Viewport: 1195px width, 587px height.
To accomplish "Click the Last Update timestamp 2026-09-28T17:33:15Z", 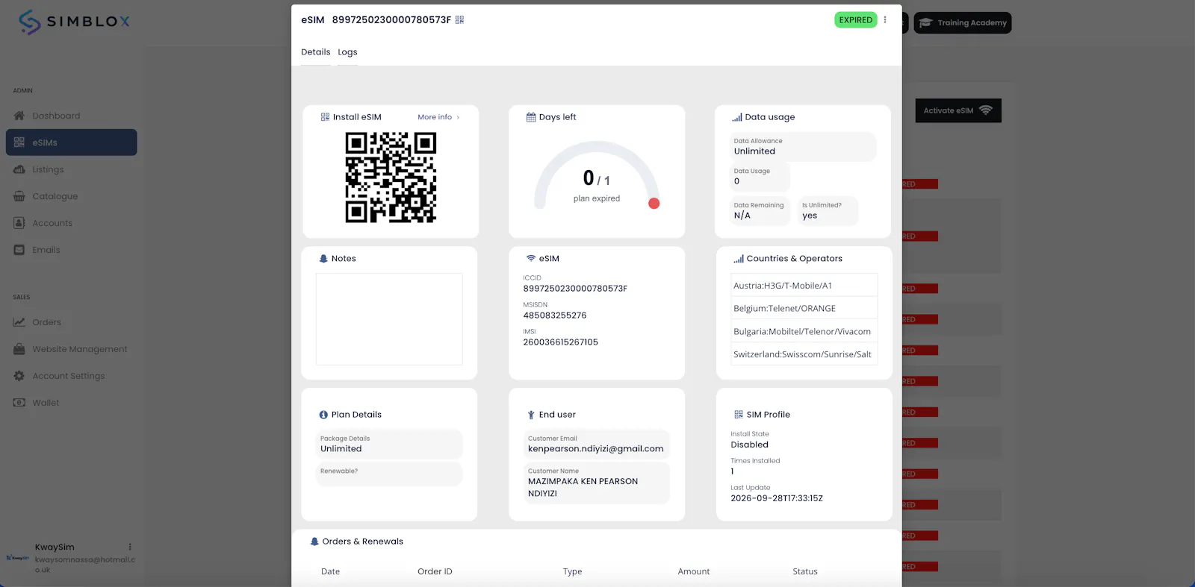I will 777,498.
